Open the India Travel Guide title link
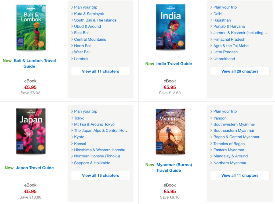 point(174,64)
